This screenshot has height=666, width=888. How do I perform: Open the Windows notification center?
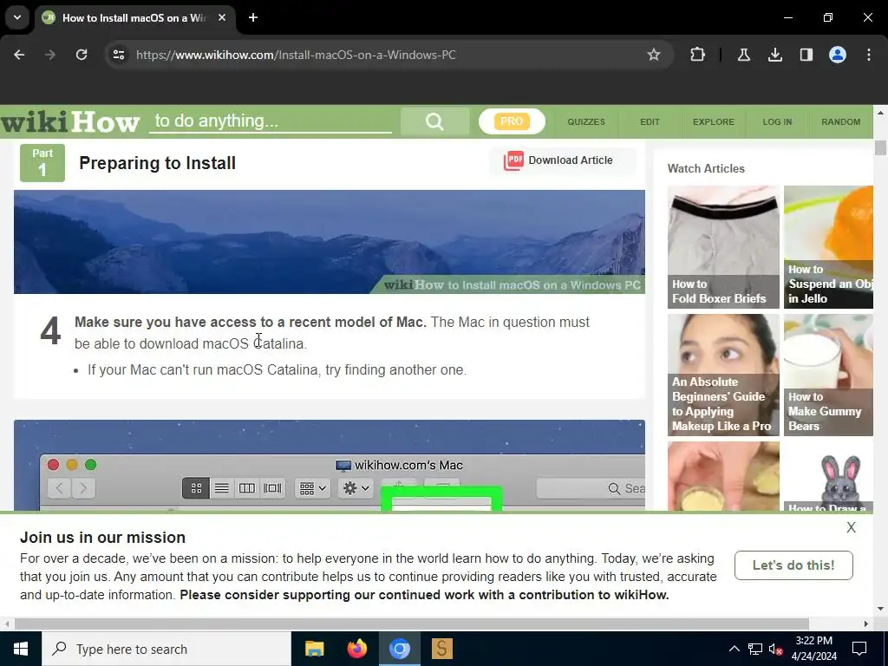pyautogui.click(x=859, y=649)
